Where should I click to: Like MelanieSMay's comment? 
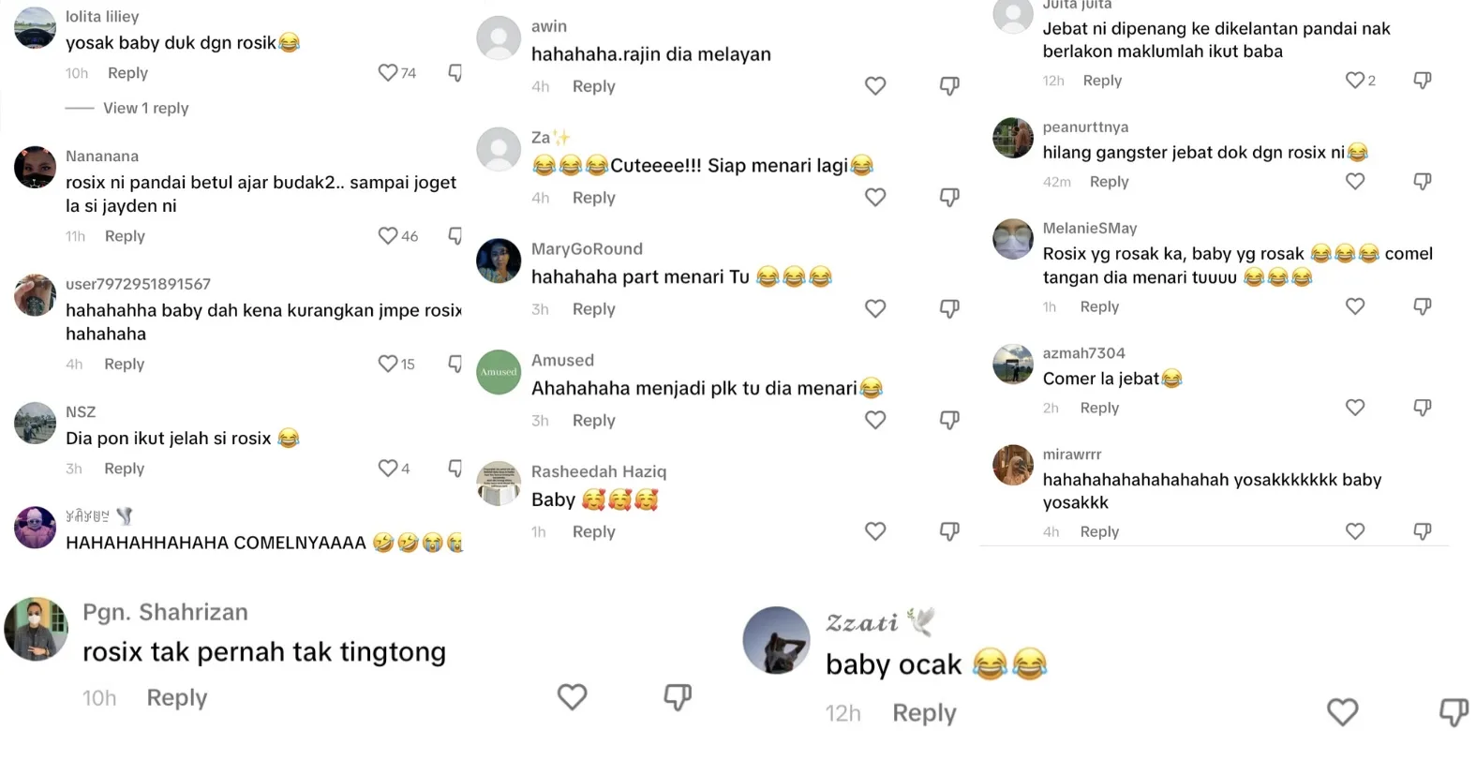[x=1355, y=306]
